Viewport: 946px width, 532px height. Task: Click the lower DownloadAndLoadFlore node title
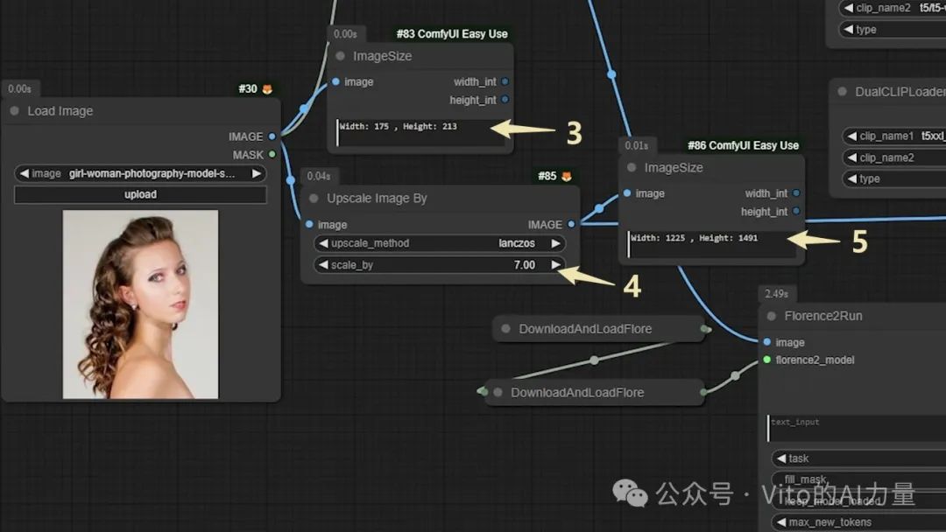(577, 392)
